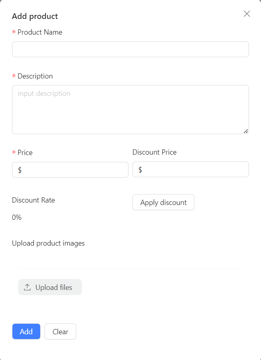Click the Price field label
261x360 pixels.
25,153
